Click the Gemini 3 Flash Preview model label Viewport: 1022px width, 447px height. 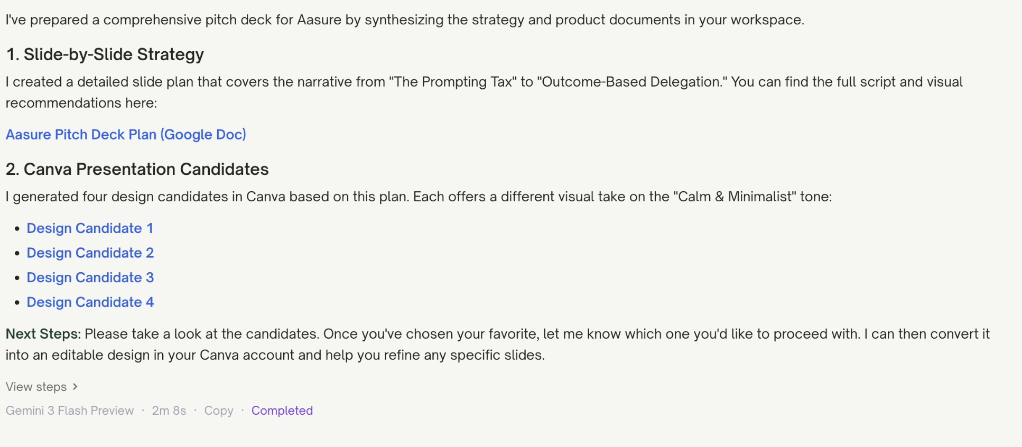coord(70,411)
